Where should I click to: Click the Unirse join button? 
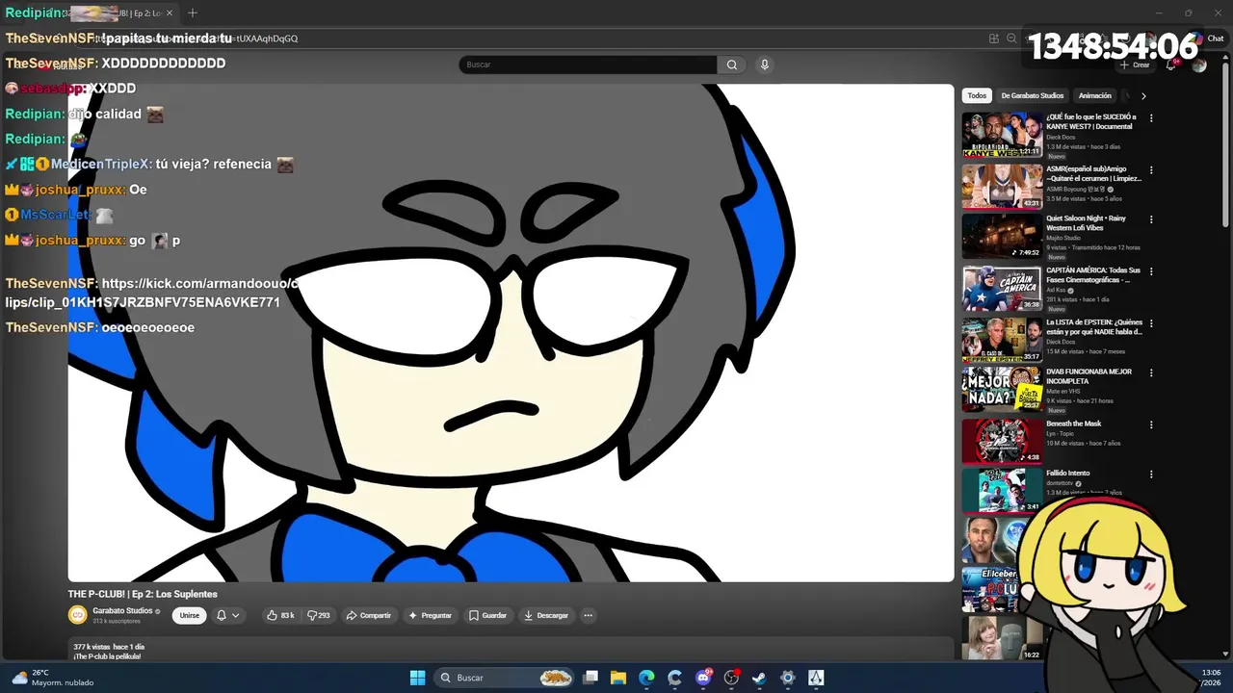coord(189,615)
